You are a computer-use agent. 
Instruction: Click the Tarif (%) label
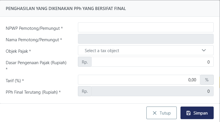click(15, 81)
